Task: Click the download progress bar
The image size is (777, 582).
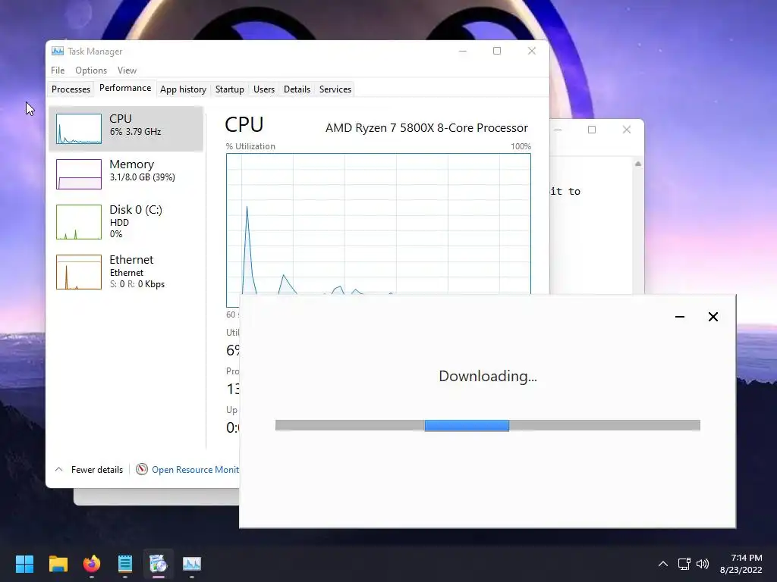Action: click(x=488, y=425)
